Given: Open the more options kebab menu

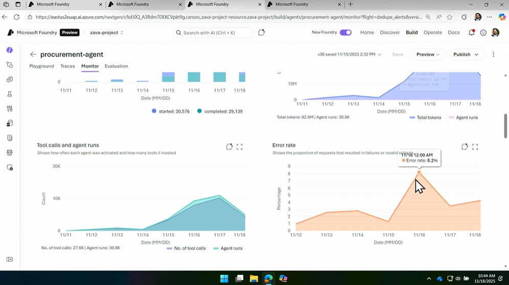Looking at the screenshot, I should pos(493,55).
